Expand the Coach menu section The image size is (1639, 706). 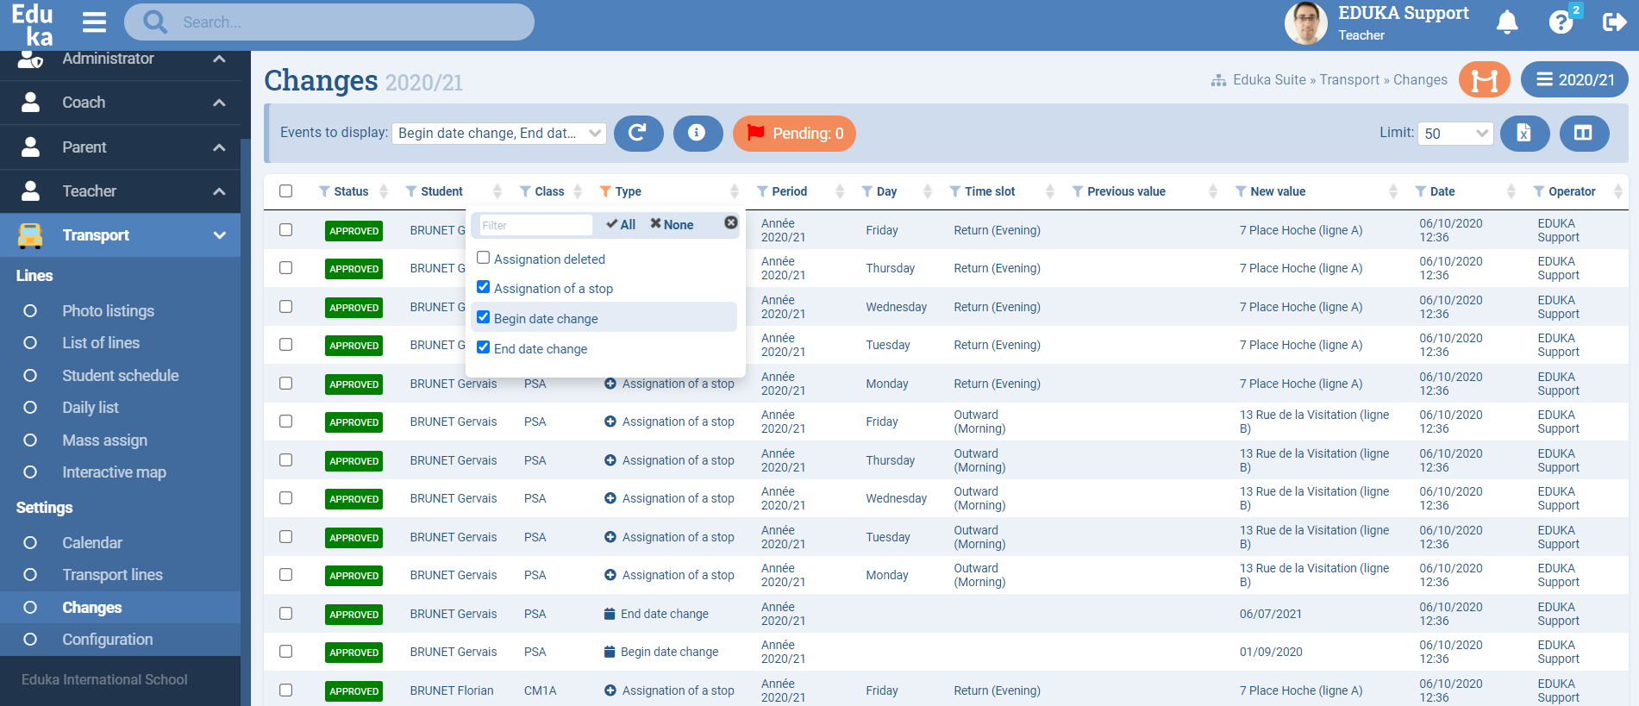tap(121, 103)
